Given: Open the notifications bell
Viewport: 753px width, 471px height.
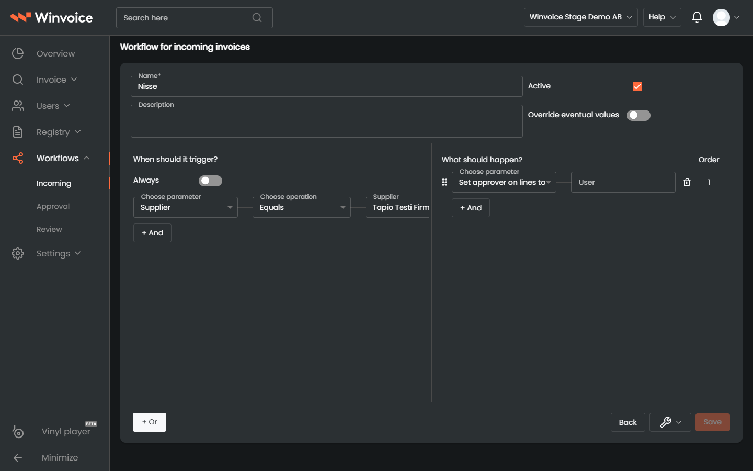Looking at the screenshot, I should [x=697, y=17].
